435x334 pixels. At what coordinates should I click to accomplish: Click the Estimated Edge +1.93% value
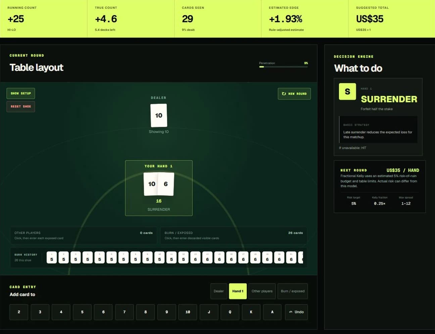(286, 19)
